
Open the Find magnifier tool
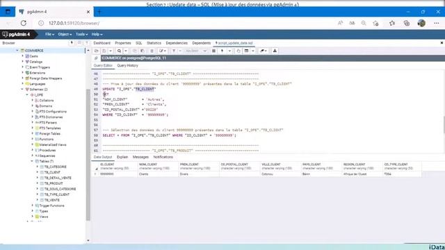(x=119, y=51)
